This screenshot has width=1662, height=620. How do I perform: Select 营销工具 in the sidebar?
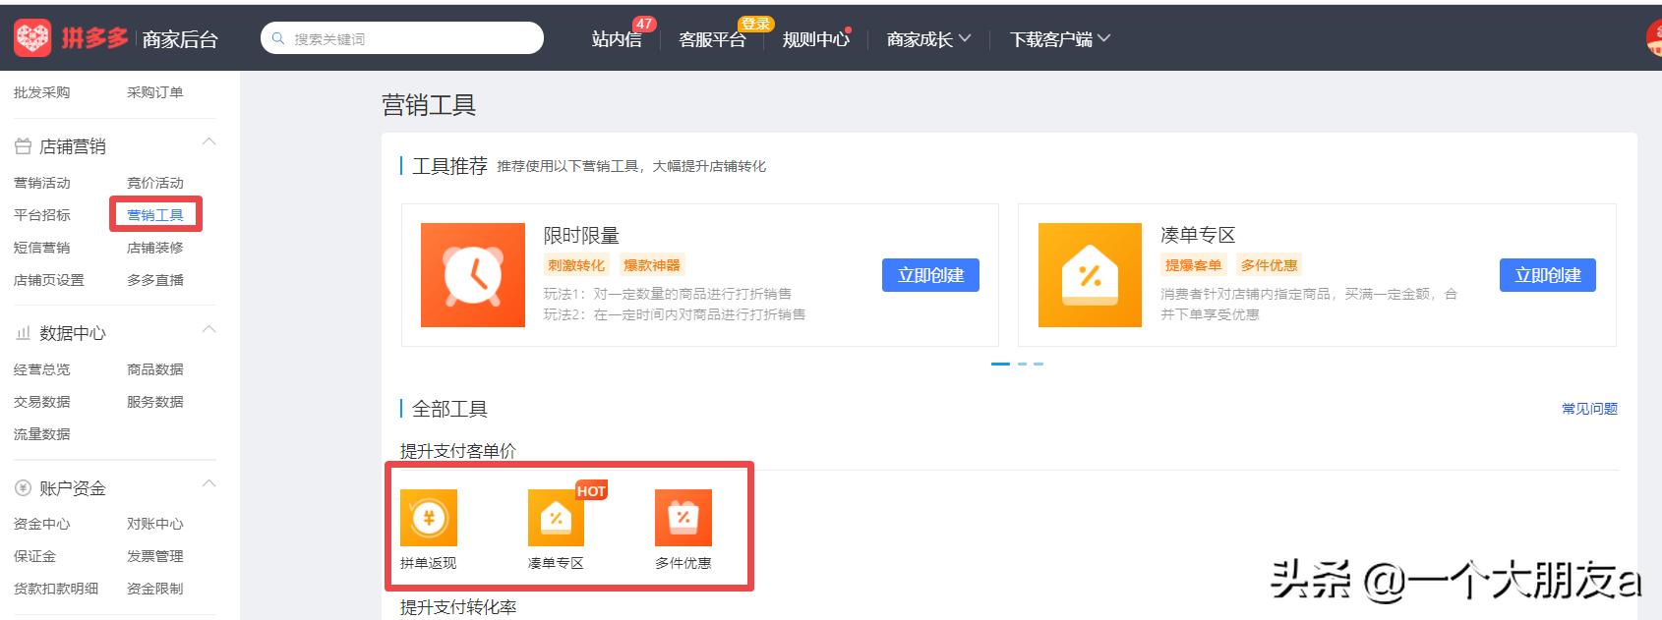[x=155, y=215]
